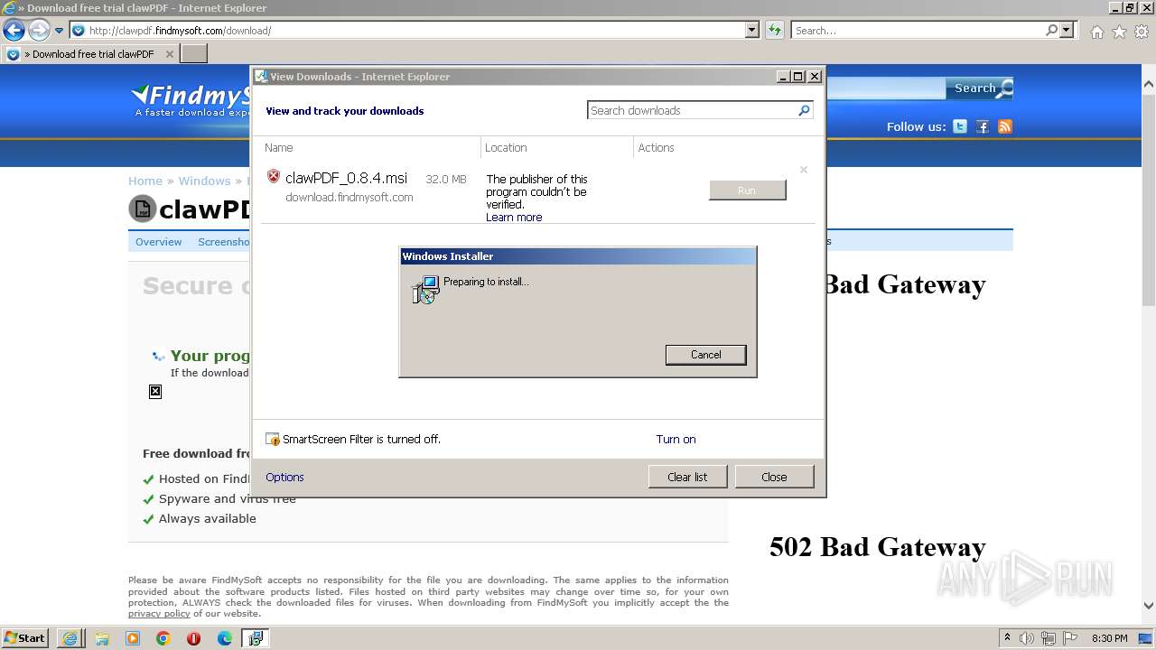Maximize the View Downloads window

pyautogui.click(x=798, y=77)
